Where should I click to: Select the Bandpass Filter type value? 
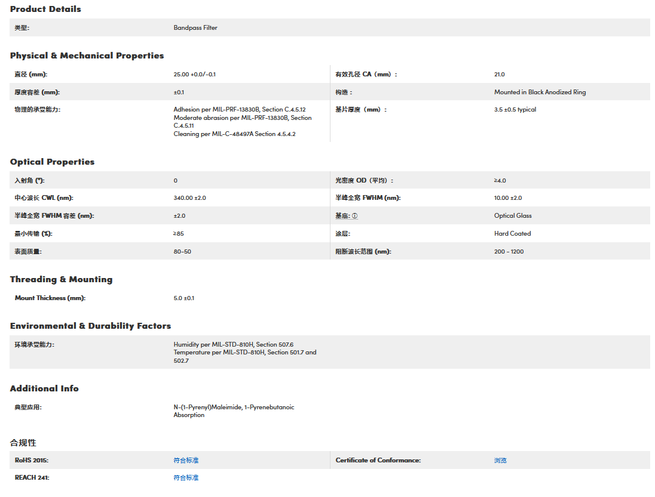pyautogui.click(x=195, y=27)
